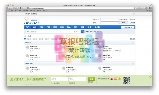Image resolution: width=159 pixels, height=95 pixels.
Task: Log in with the Sina Weibo icon
Action: [112, 79]
